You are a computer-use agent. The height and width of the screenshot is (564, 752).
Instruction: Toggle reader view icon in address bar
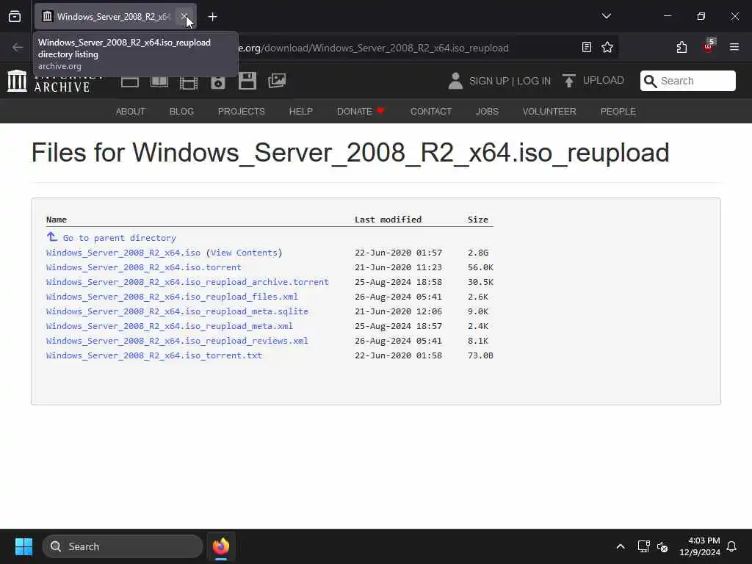tap(586, 47)
